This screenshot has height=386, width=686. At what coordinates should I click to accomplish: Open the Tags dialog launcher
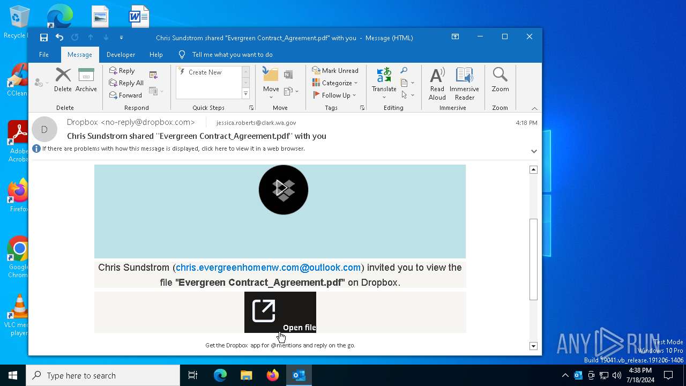[362, 108]
